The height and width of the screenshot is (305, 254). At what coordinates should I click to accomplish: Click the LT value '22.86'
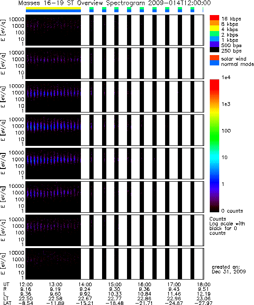pyautogui.click(x=144, y=298)
